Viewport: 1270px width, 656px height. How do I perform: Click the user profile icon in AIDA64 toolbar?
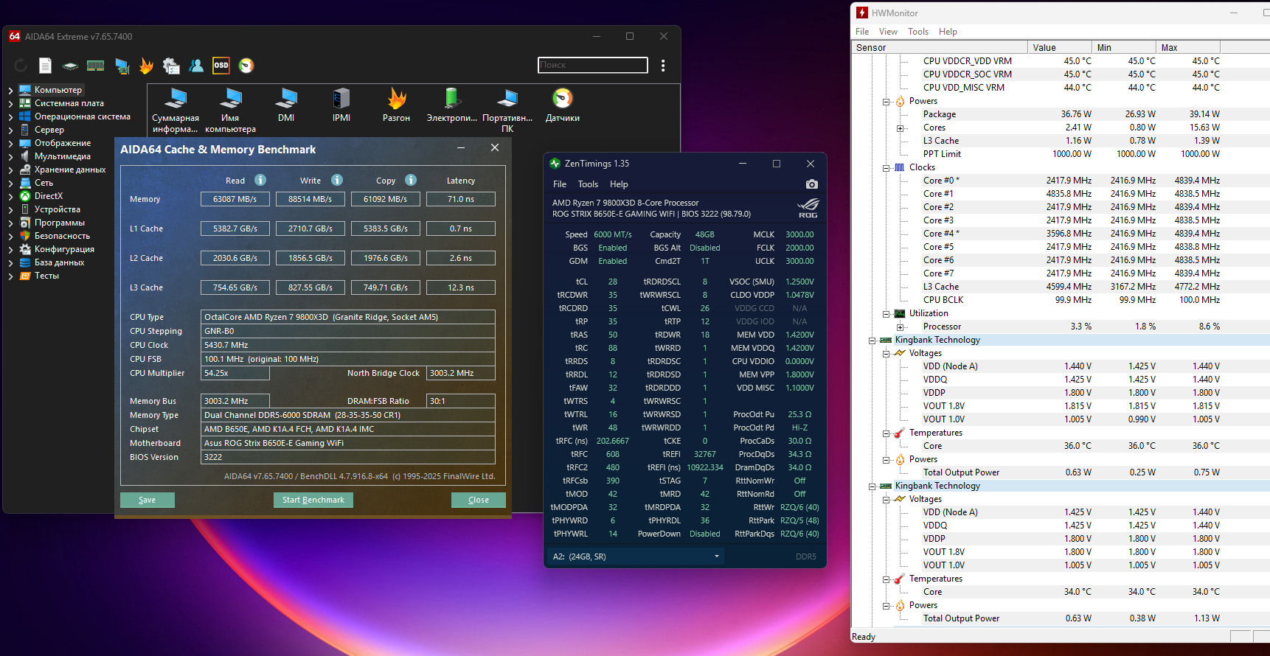tap(196, 66)
